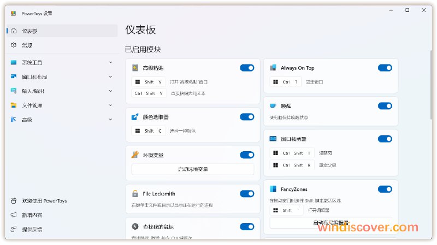Screen dimensions: 437x245
Task: Click the Win Ctrl Shift R shortcut box
Action: click(292, 165)
